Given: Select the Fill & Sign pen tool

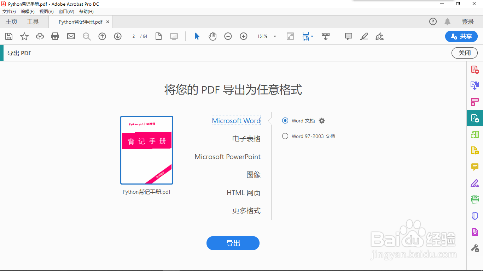Looking at the screenshot, I should click(x=475, y=183).
